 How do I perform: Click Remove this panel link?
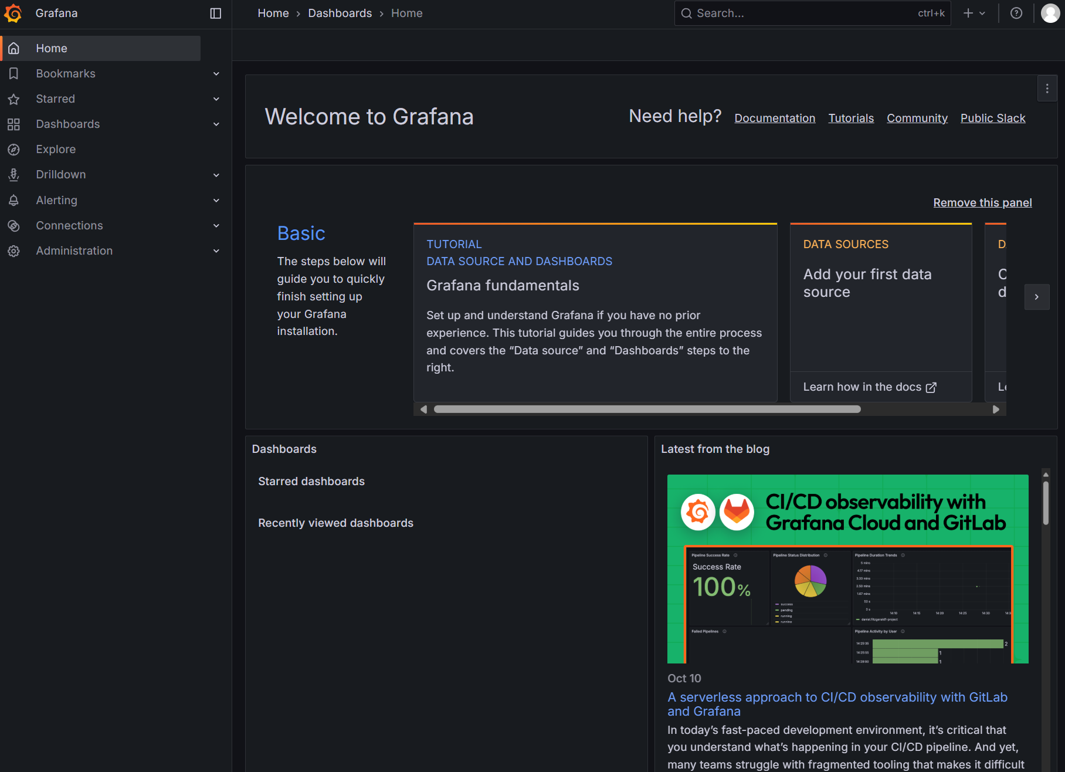coord(982,202)
